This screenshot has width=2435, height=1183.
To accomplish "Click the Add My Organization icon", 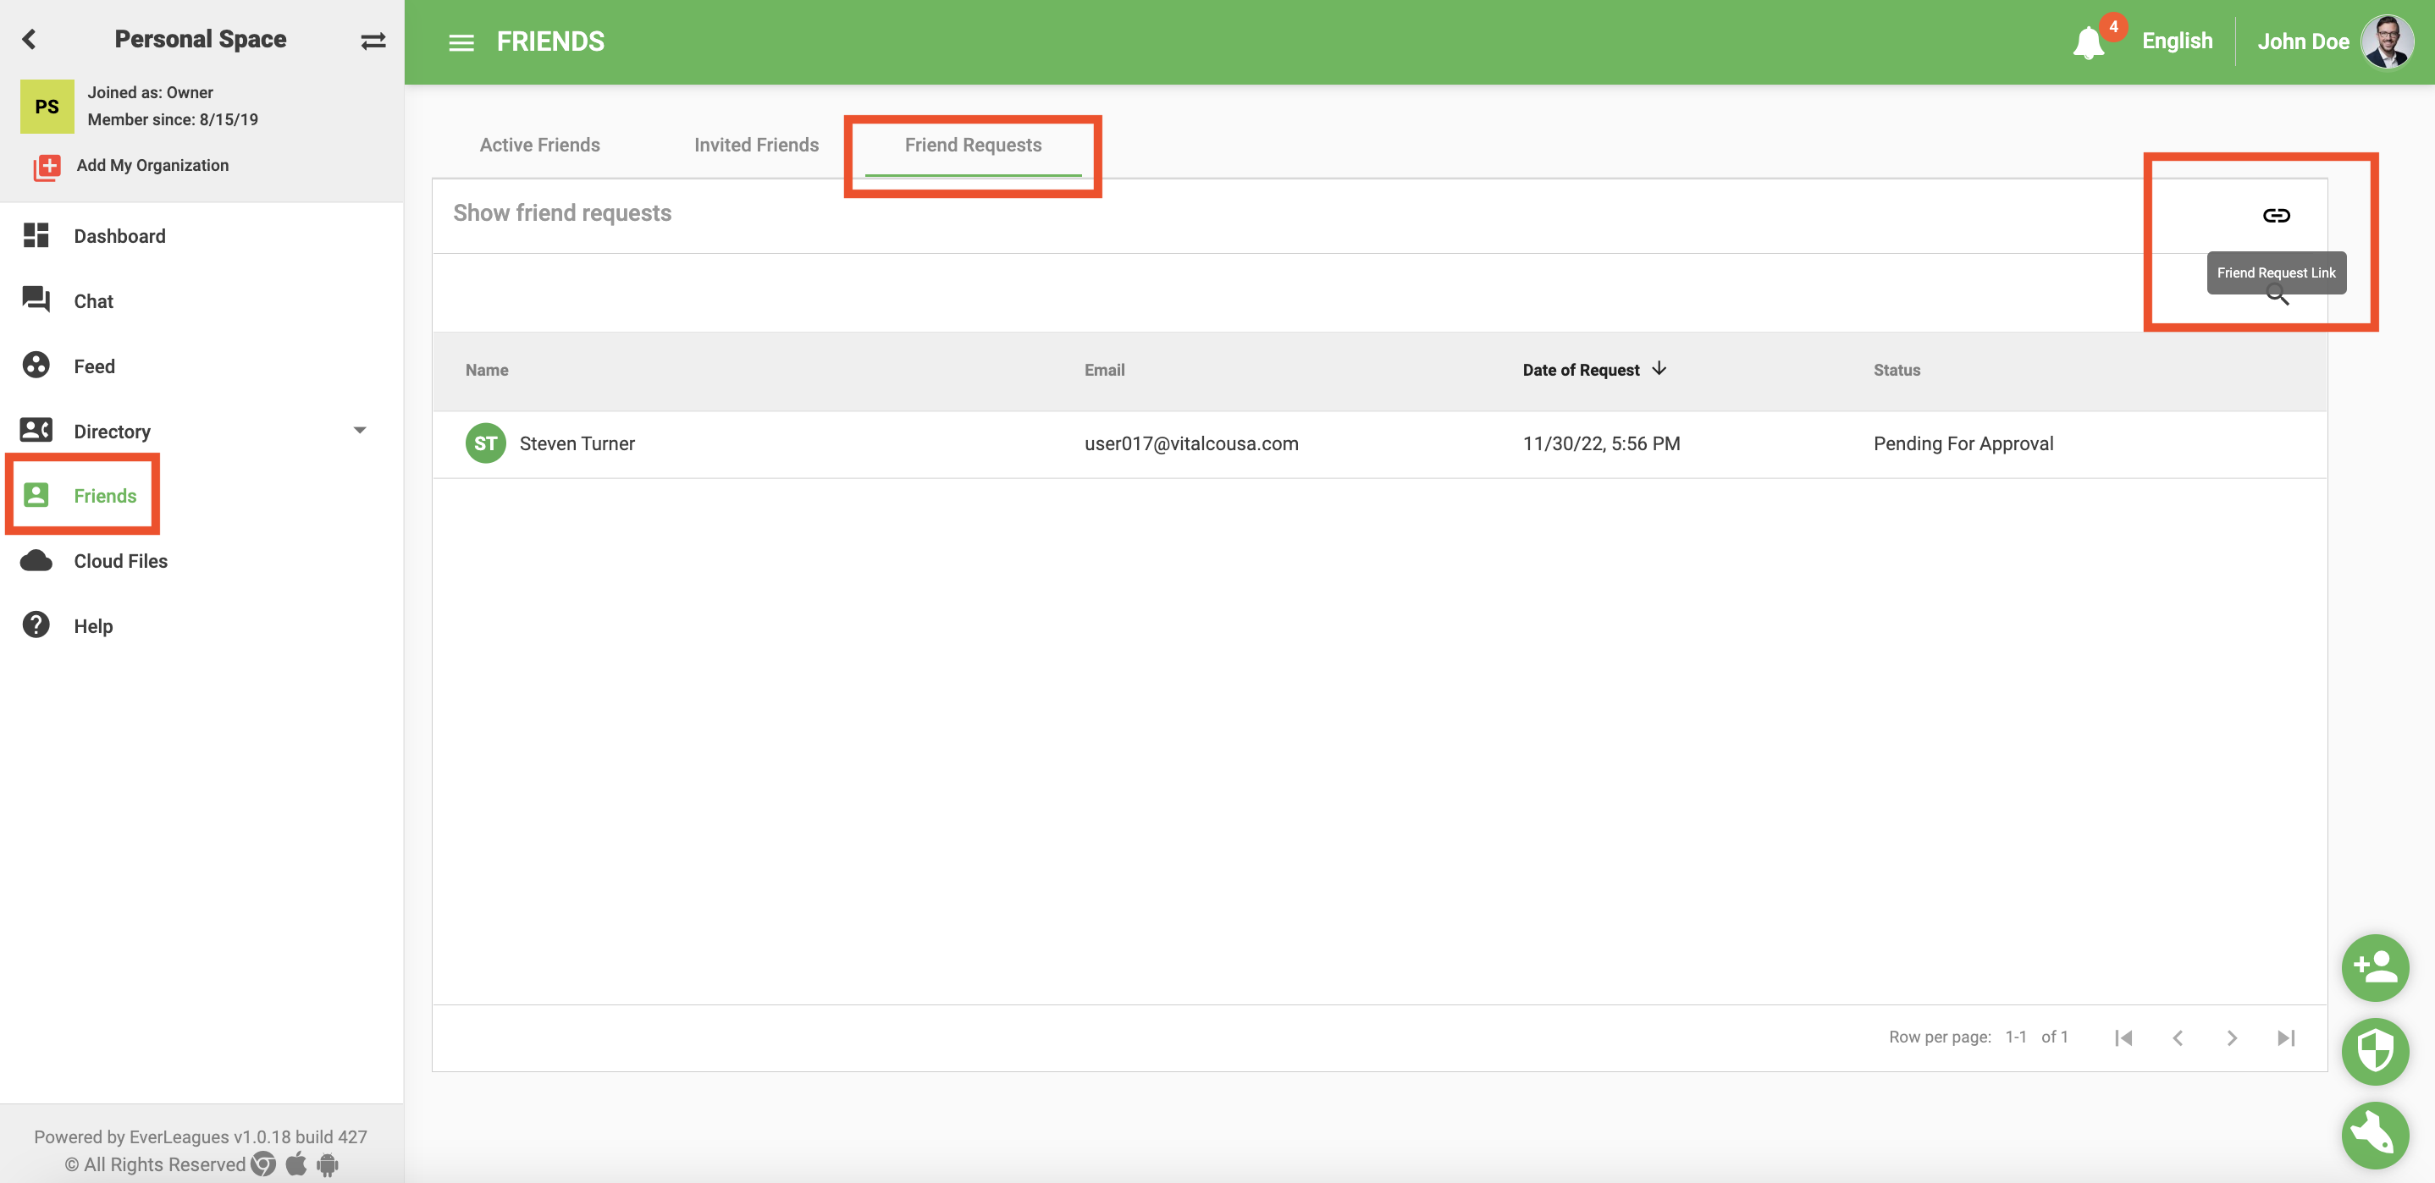I will click(47, 167).
